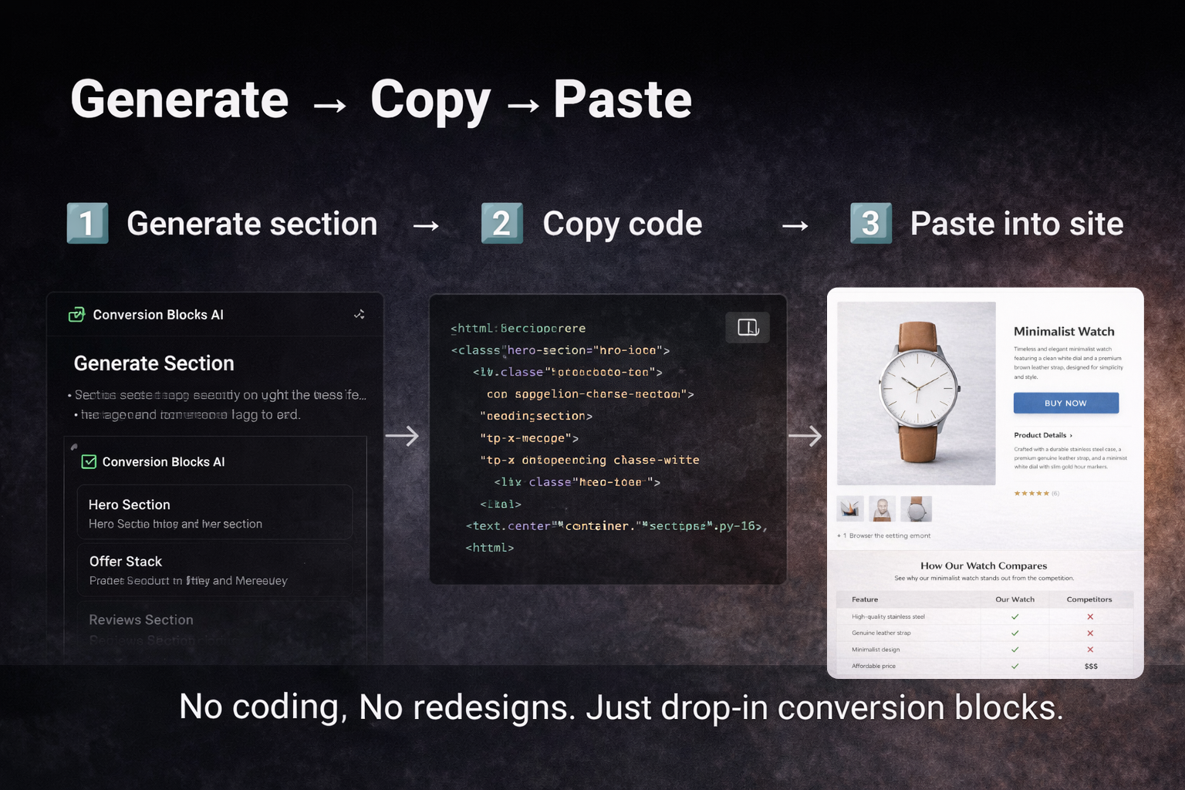Image resolution: width=1185 pixels, height=790 pixels.
Task: Click the quotation mark icon above Conversion Blocks AI
Action: pos(74,446)
